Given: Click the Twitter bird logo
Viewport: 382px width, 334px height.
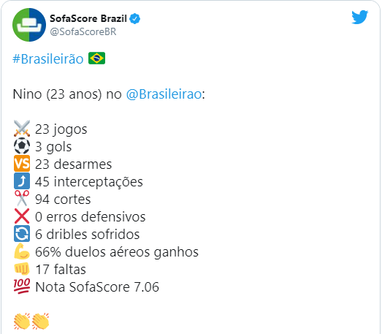Looking at the screenshot, I should (x=359, y=17).
